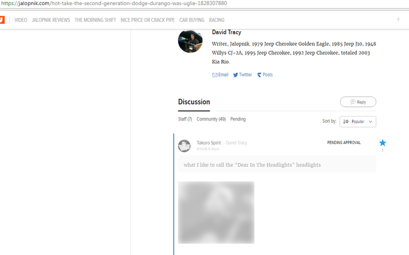Image resolution: width=409 pixels, height=255 pixels.
Task: Open David Tracy author name link
Action: click(226, 32)
